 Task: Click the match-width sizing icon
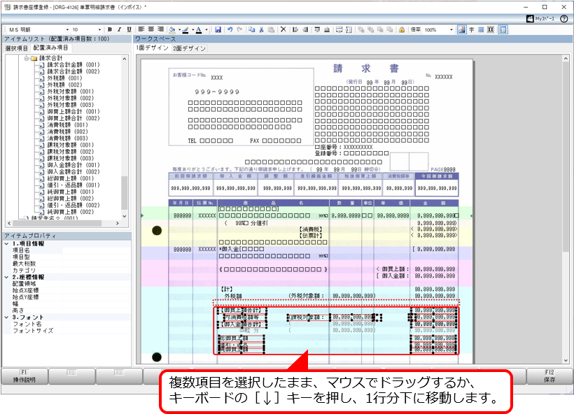pyautogui.click(x=339, y=29)
